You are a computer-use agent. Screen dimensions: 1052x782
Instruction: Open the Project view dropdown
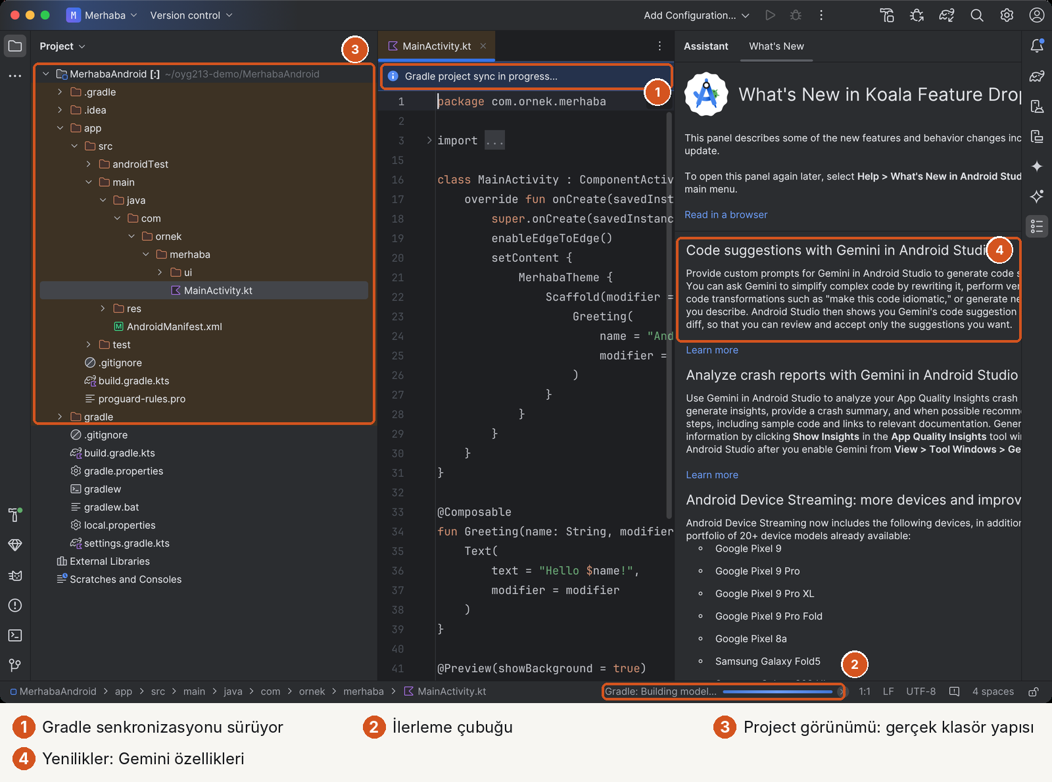[x=62, y=46]
